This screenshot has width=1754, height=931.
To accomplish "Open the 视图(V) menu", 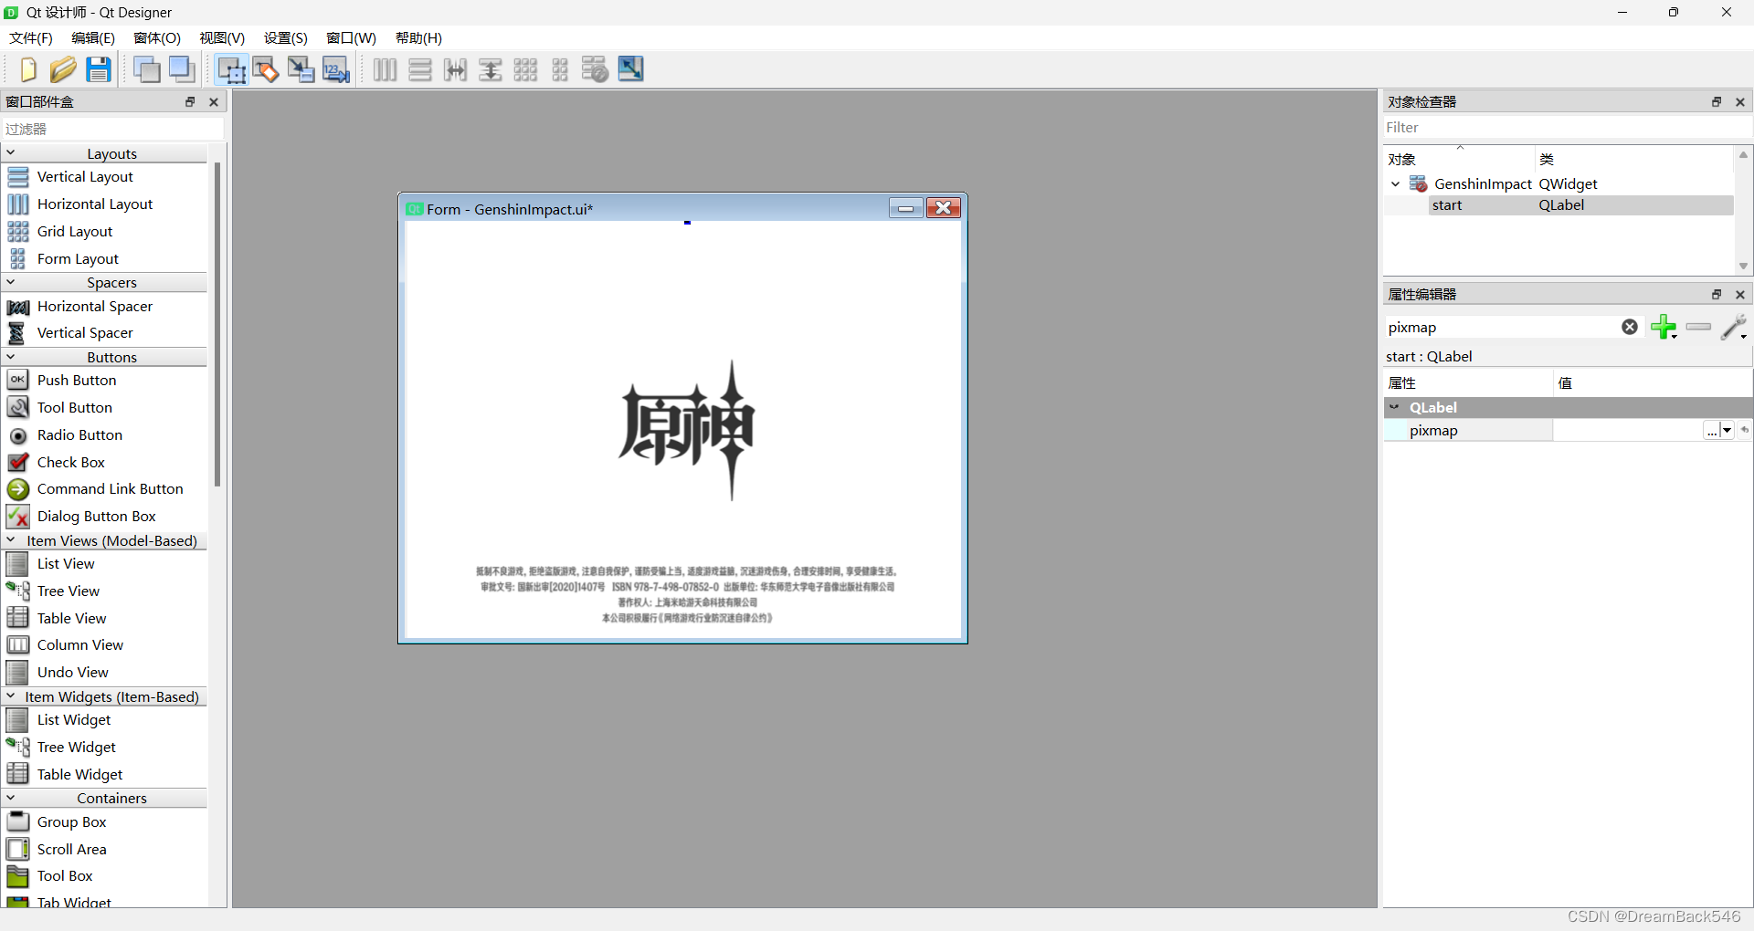I will 222,38.
